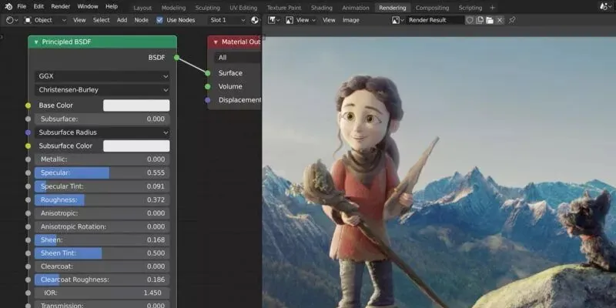Viewport: 616px width, 308px height.
Task: Open the node editor View menu
Action: (79, 20)
